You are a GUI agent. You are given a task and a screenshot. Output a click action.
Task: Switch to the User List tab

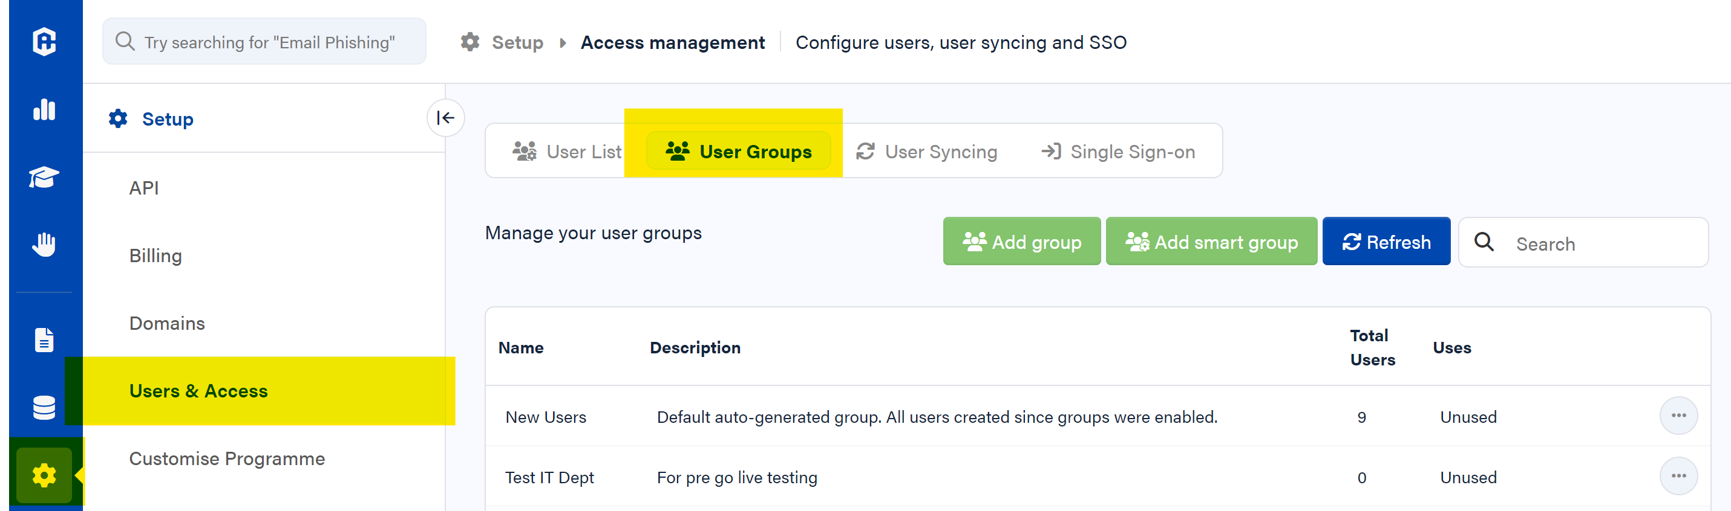pyautogui.click(x=566, y=152)
